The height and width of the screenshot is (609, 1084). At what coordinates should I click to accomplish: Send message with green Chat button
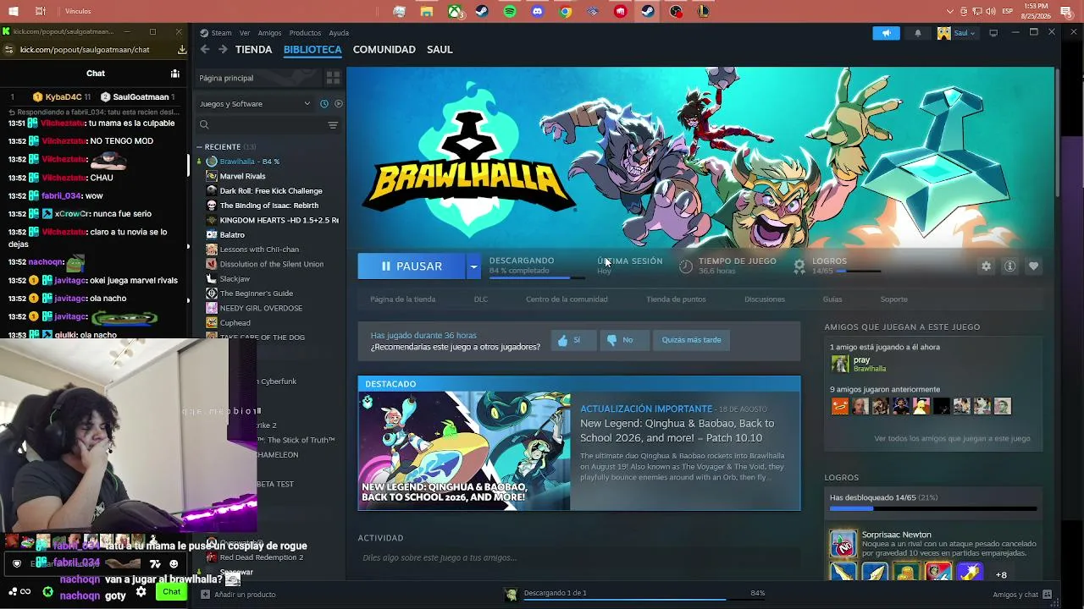(x=172, y=591)
